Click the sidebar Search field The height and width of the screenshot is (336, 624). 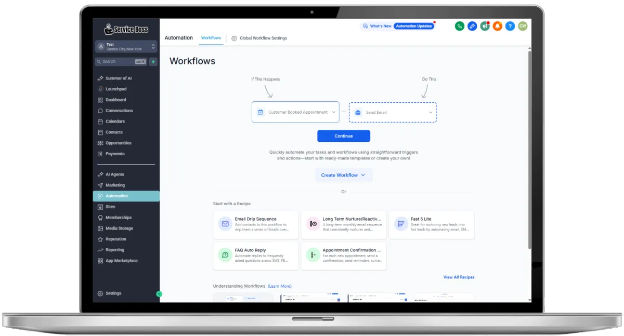[121, 62]
